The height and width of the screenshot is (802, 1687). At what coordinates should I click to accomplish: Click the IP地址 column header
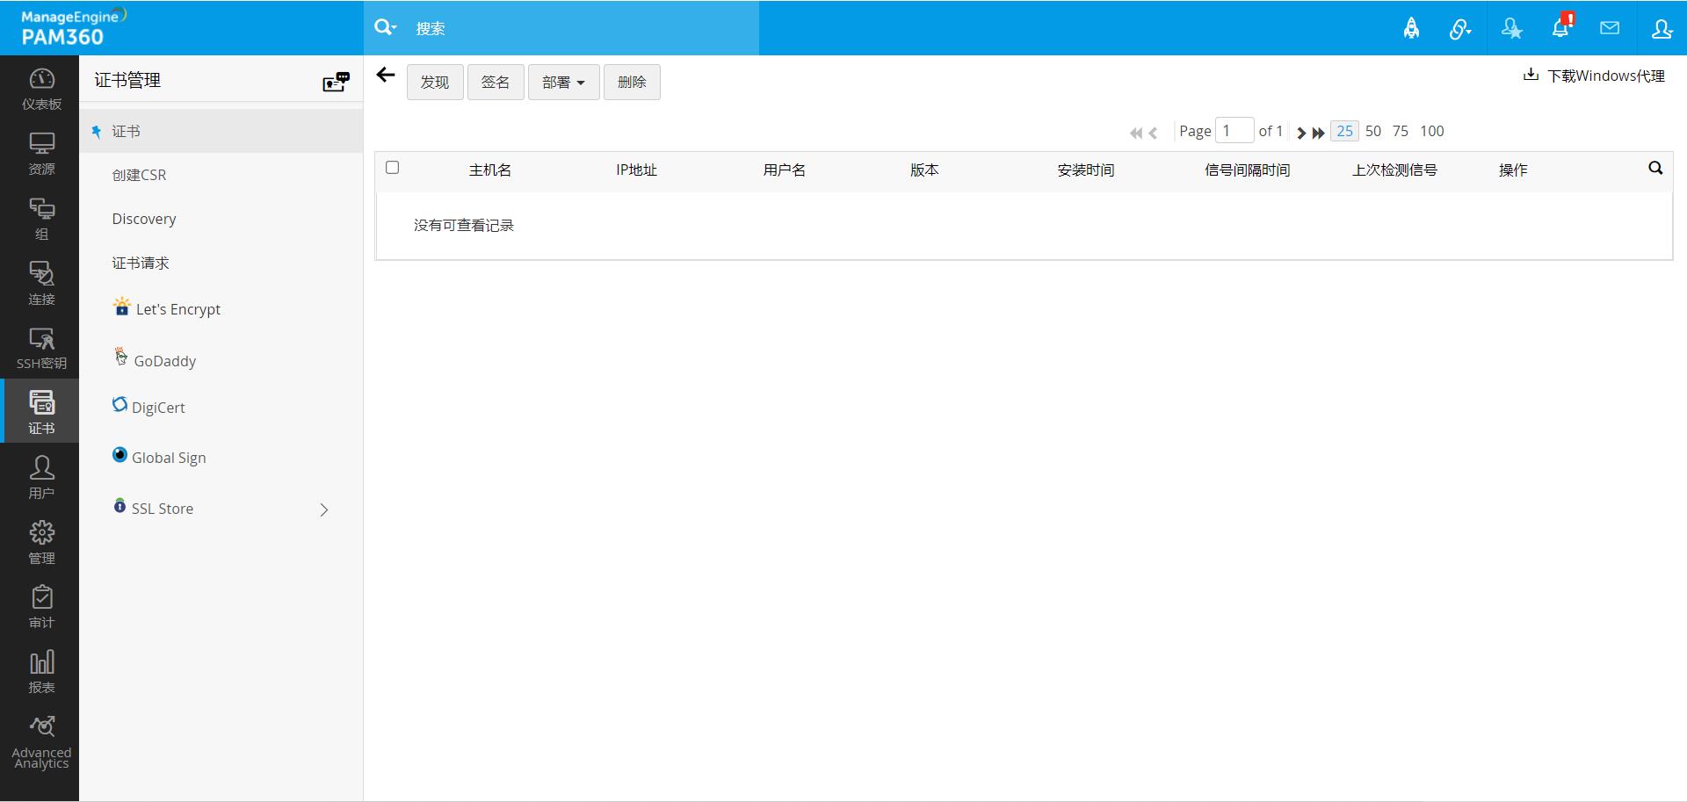(x=636, y=170)
